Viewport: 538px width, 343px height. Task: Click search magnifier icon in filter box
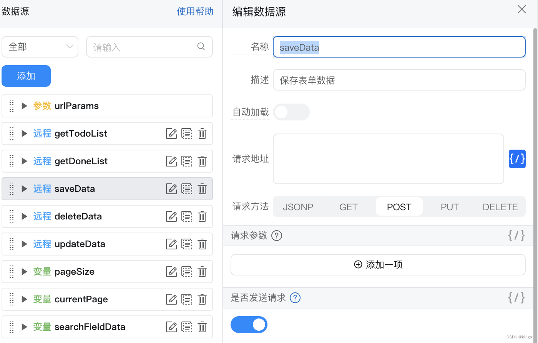[x=201, y=46]
